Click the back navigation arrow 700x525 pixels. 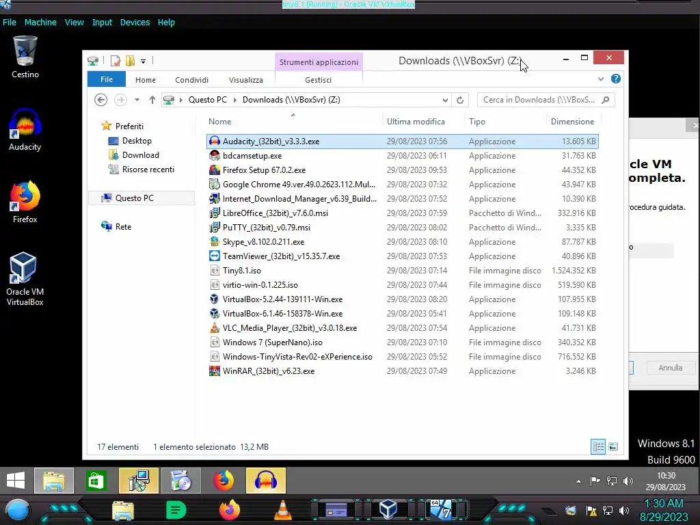pos(101,100)
